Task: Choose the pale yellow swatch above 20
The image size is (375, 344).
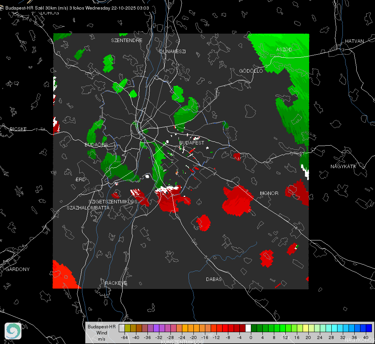Action: point(306,328)
